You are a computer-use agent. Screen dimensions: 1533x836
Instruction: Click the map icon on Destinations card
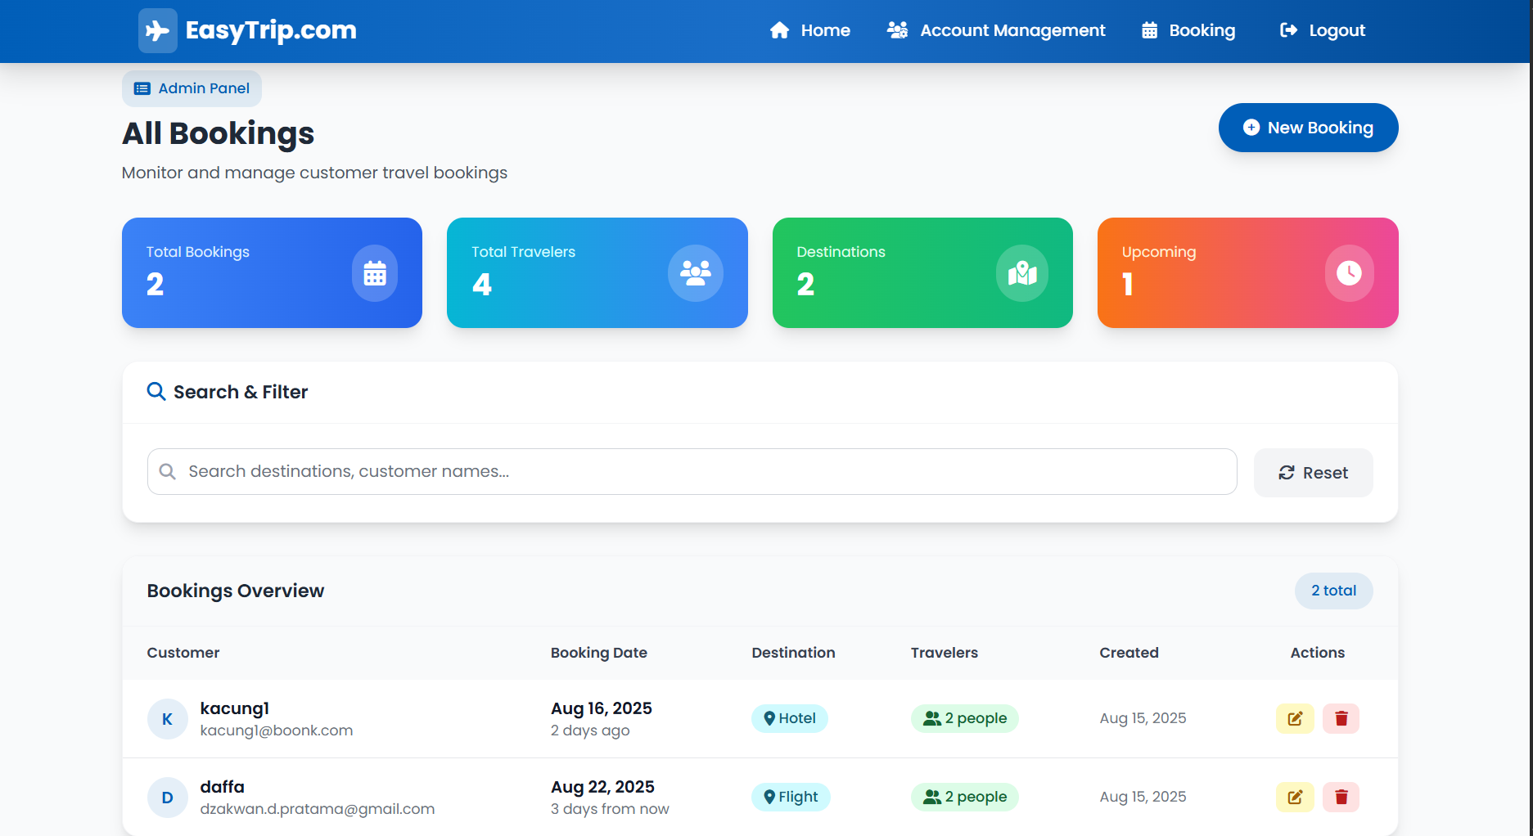coord(1021,273)
